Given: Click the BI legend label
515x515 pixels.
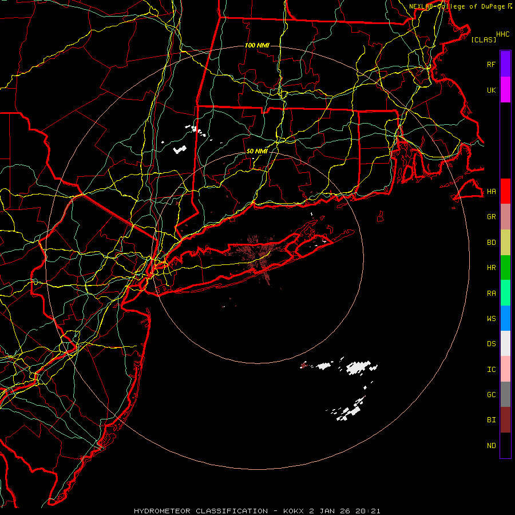Looking at the screenshot, I should tap(491, 420).
